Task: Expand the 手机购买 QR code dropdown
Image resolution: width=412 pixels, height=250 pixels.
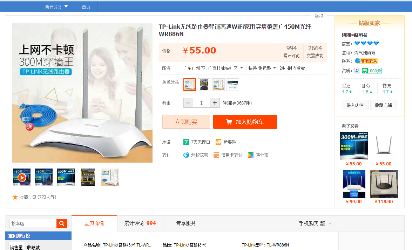Action: 315,223
